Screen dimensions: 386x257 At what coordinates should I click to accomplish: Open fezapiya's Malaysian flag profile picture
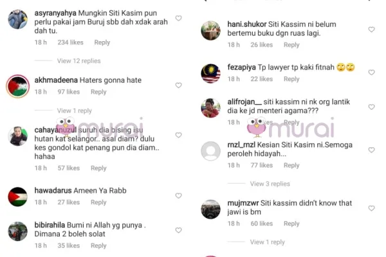pyautogui.click(x=211, y=73)
